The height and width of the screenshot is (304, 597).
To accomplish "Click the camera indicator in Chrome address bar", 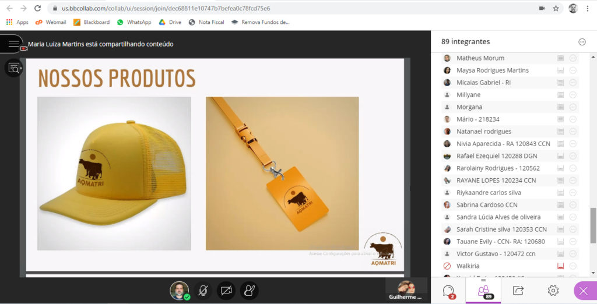I will 542,9.
